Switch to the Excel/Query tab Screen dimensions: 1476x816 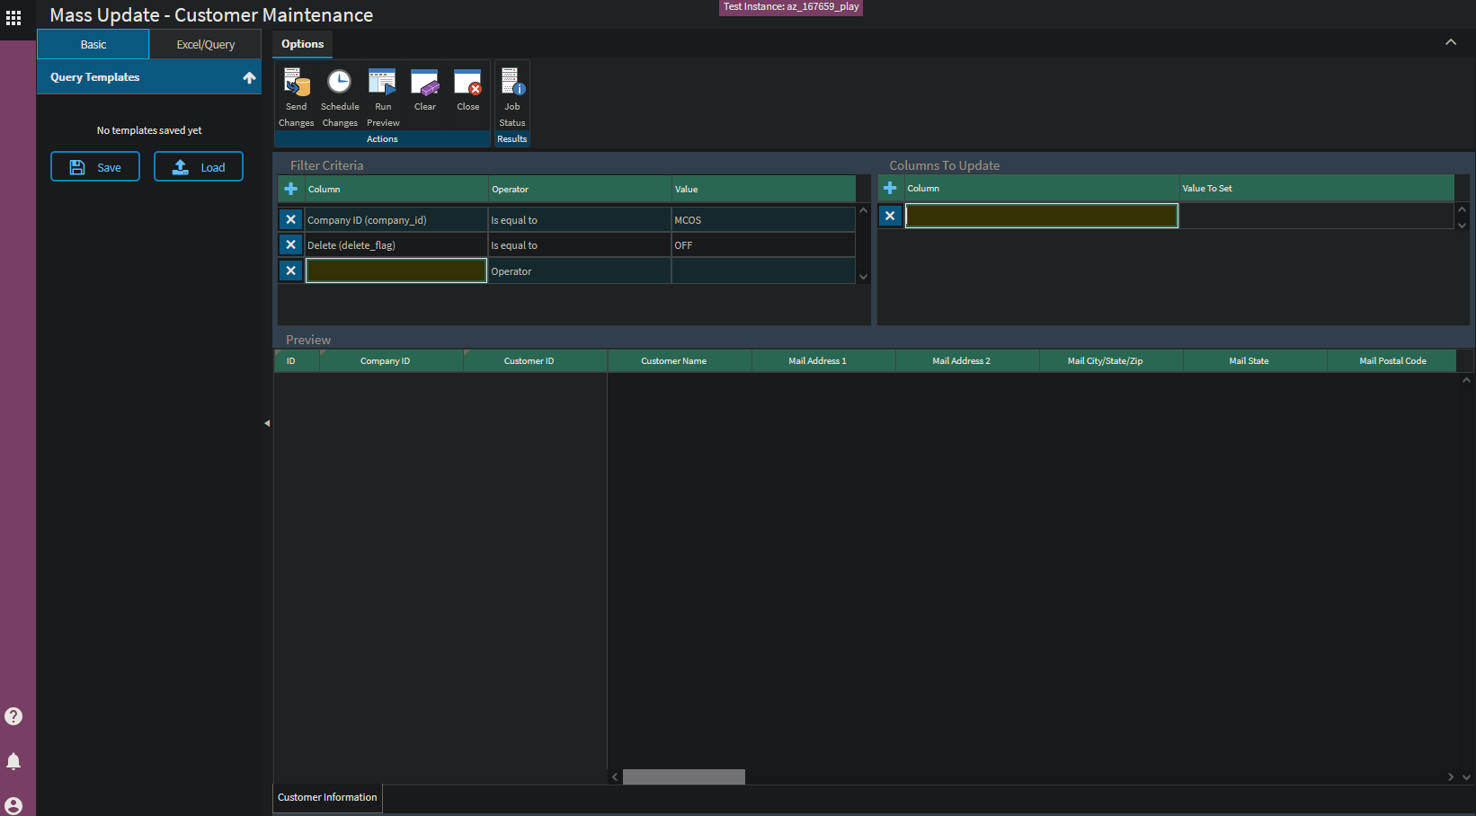pos(205,44)
